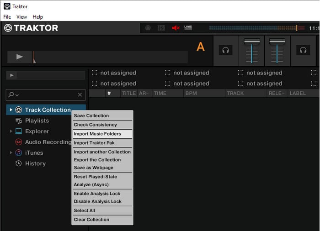Select Playlists in the browser tree

(37, 121)
